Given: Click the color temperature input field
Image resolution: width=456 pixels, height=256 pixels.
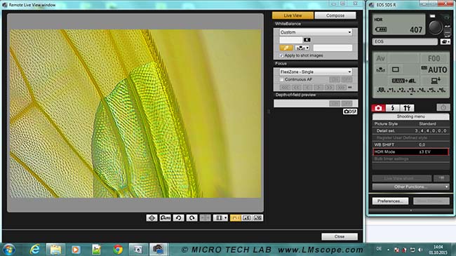Looking at the screenshot, I should coord(291,40).
